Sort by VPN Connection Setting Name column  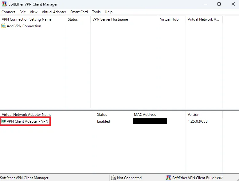(33, 19)
